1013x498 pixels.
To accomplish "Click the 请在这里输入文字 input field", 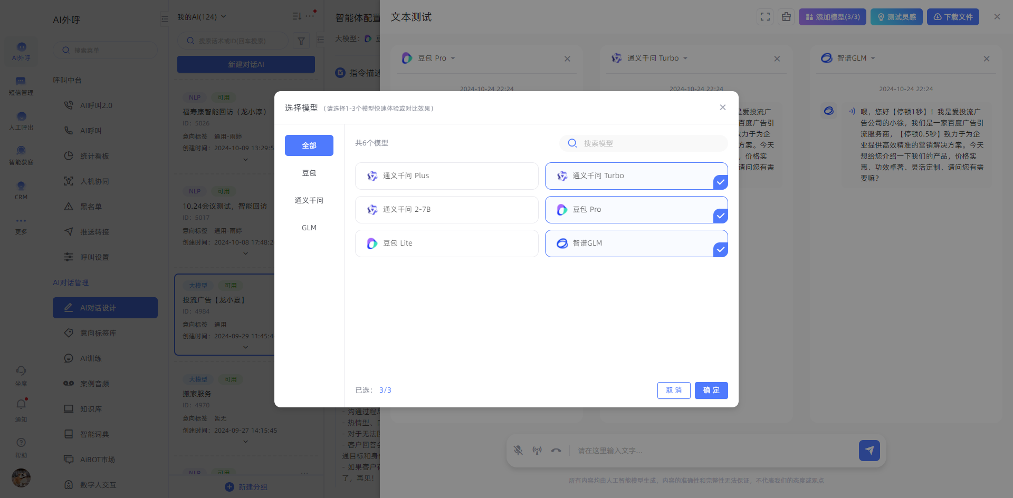I will [x=715, y=451].
